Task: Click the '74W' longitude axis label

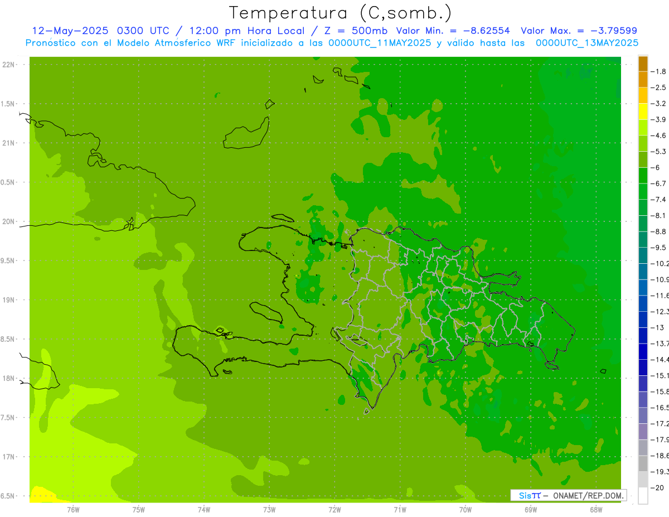Action: (204, 510)
